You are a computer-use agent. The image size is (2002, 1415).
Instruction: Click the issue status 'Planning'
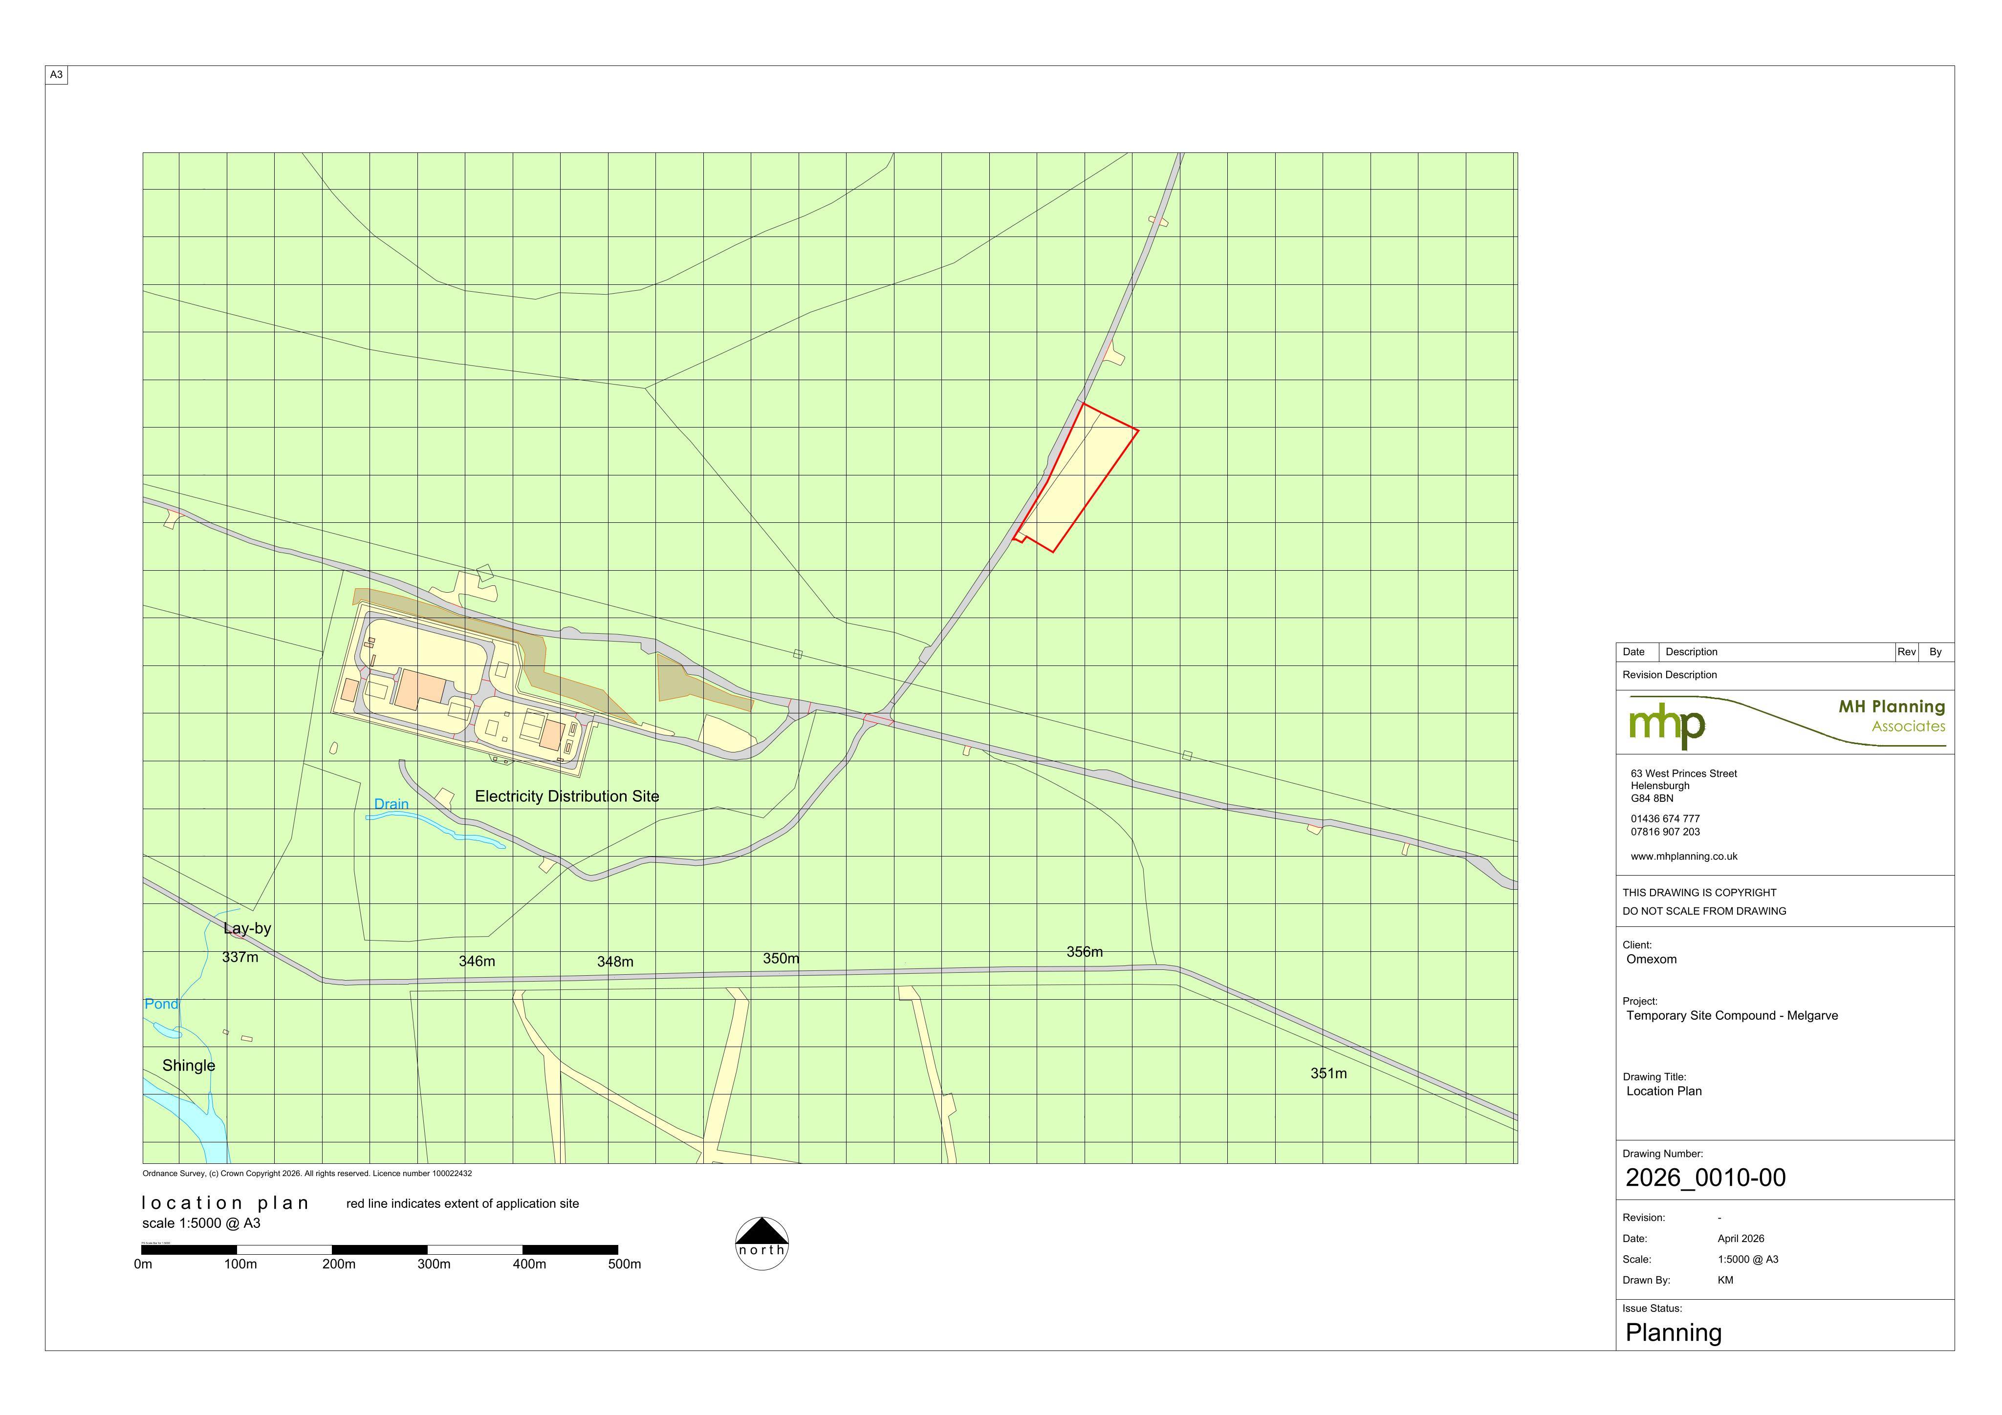coord(1673,1333)
